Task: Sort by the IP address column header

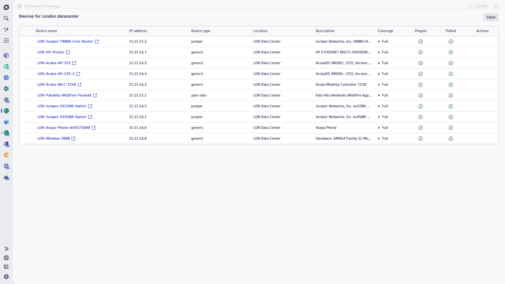Action: click(x=138, y=31)
